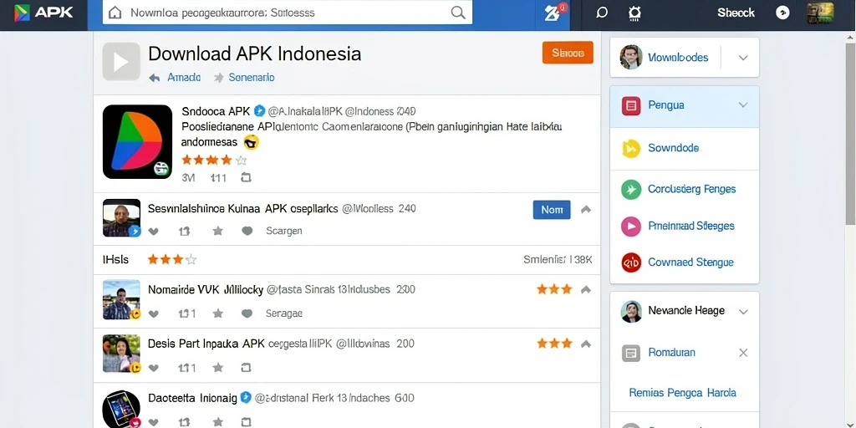Screen dimensions: 856x428
Task: Click the round white icon beside Sheeck
Action: point(782,13)
